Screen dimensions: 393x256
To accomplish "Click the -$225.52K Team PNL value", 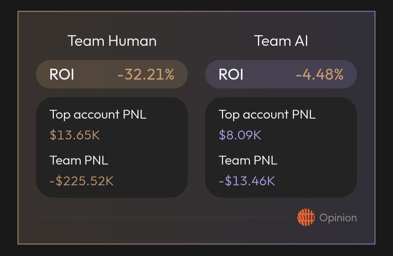I will 82,181.
